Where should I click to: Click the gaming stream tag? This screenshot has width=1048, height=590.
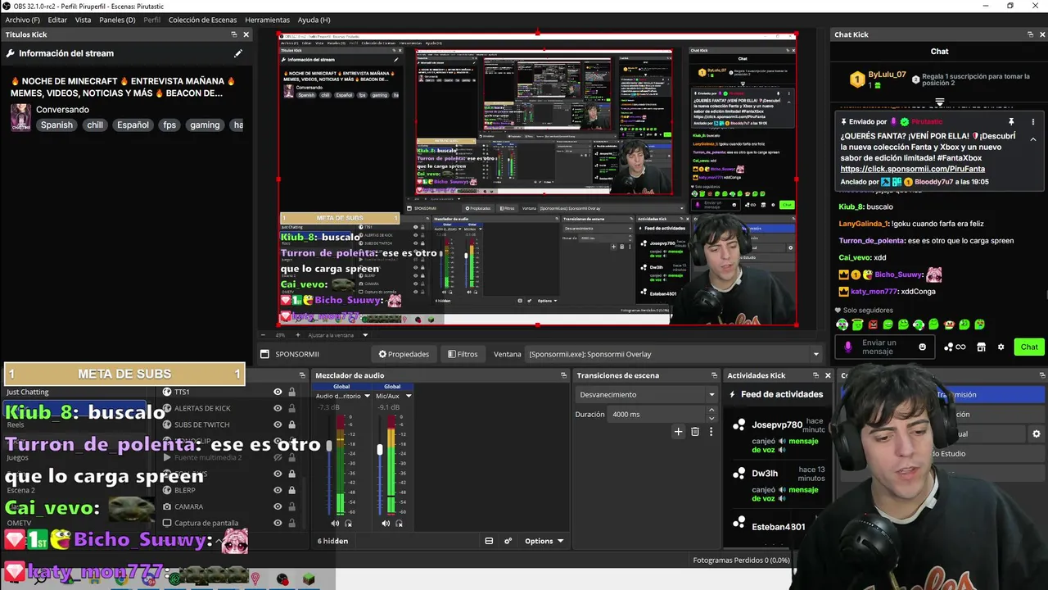pos(205,125)
